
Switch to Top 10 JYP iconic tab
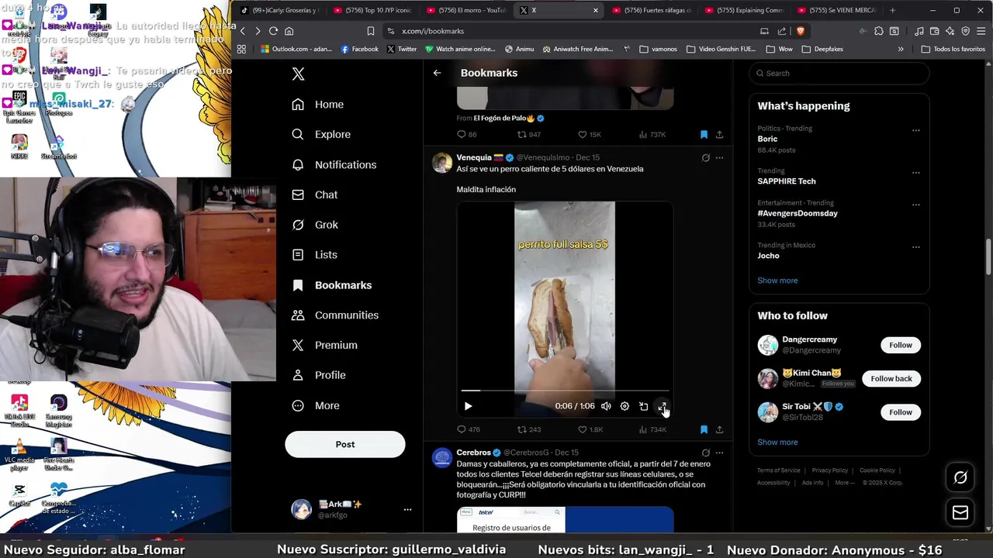[x=373, y=10]
